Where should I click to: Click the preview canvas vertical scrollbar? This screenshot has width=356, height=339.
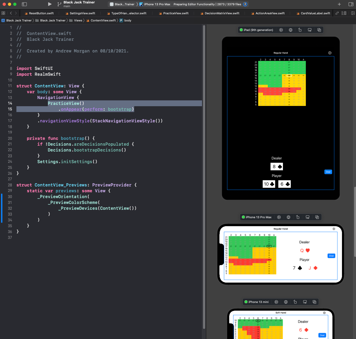tap(355, 222)
